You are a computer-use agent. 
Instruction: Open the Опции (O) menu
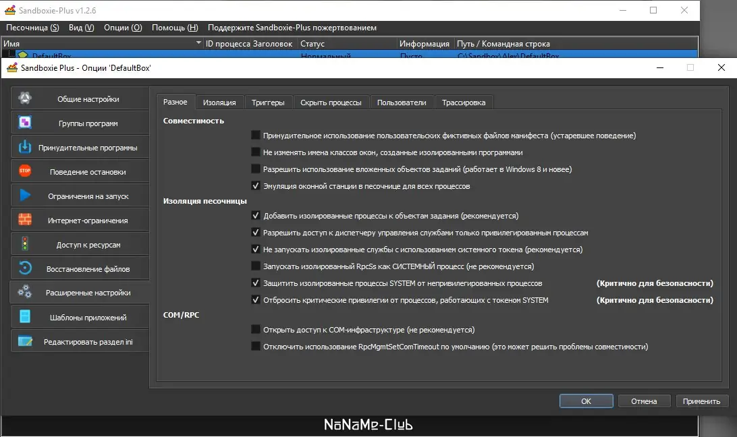click(123, 28)
